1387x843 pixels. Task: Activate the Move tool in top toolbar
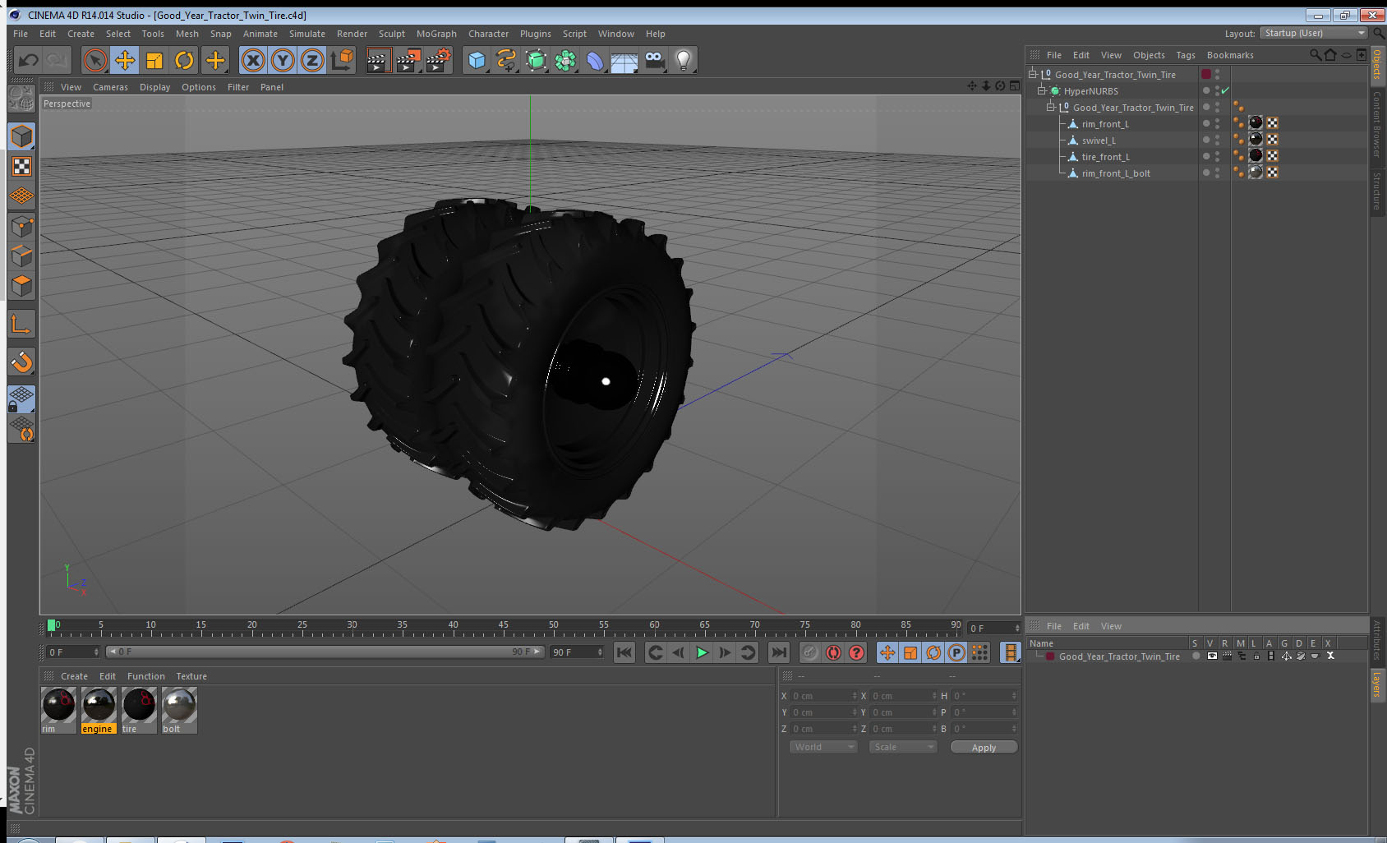pos(125,60)
